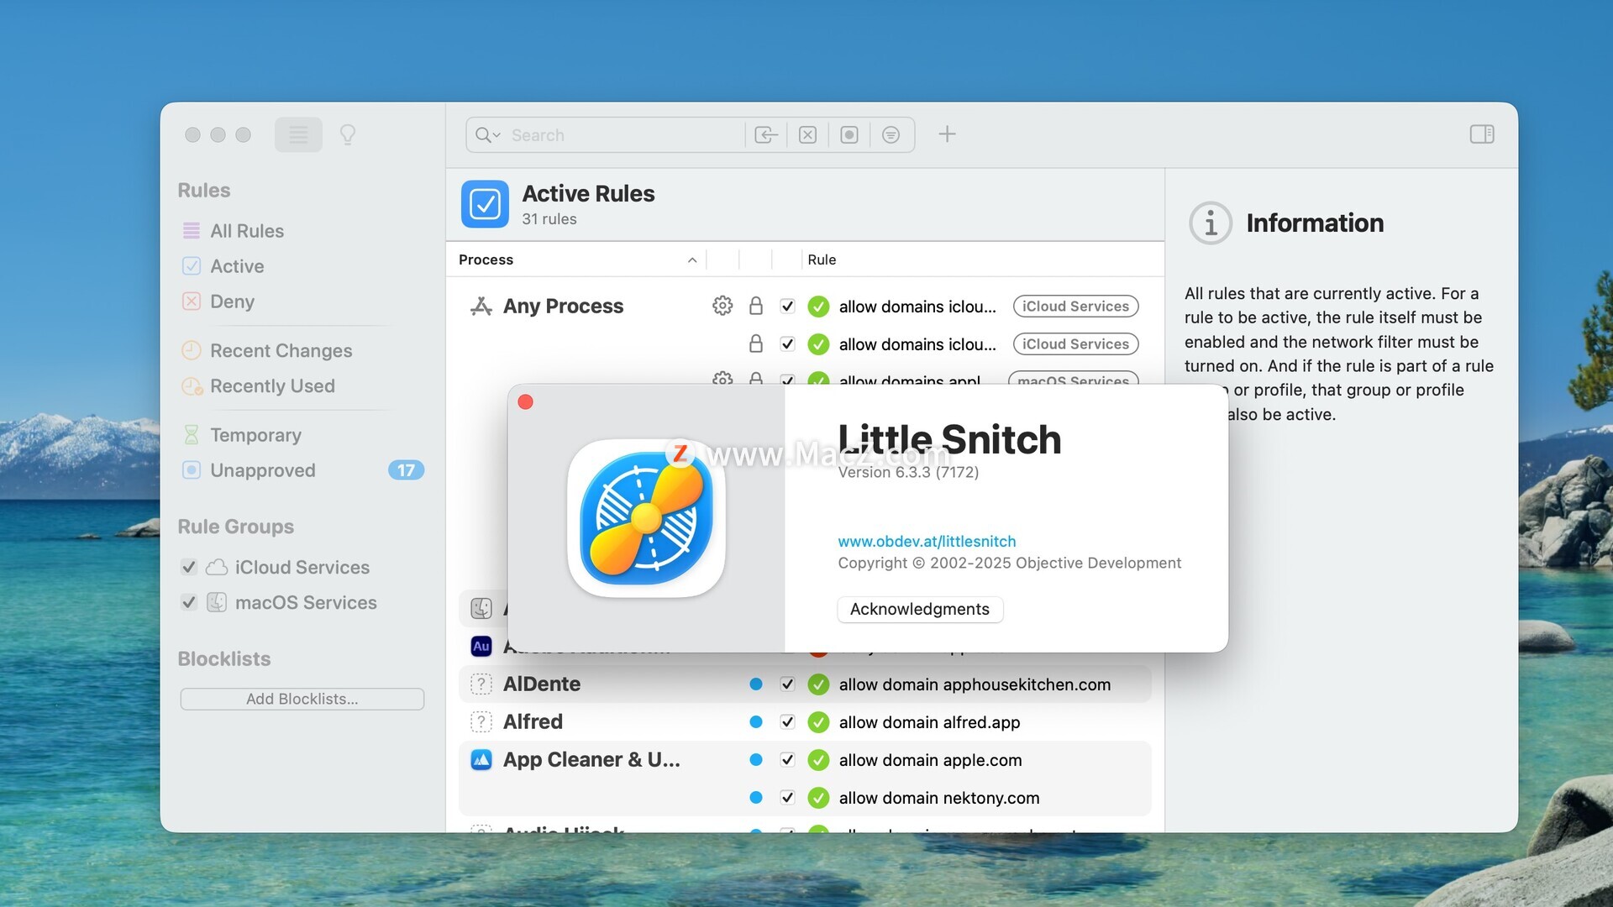
Task: Open the www.obdev.at/littlesnitch link
Action: pos(927,542)
